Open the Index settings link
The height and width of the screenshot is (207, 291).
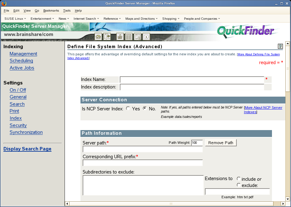tap(16, 118)
